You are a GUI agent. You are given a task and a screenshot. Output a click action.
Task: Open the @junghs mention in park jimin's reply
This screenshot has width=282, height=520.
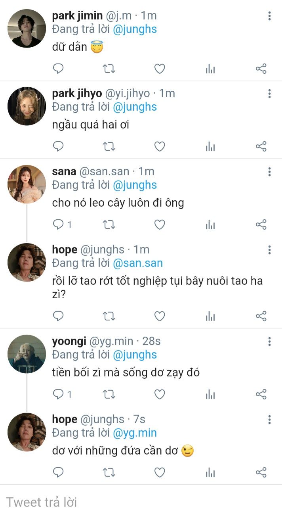pyautogui.click(x=135, y=29)
